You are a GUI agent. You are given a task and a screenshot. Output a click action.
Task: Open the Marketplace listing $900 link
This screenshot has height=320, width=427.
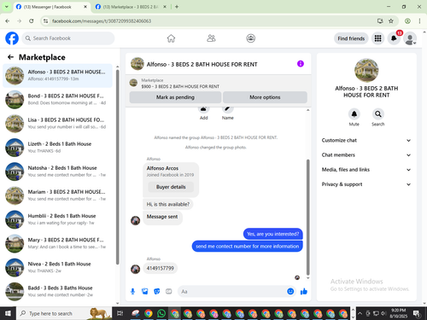pos(180,86)
